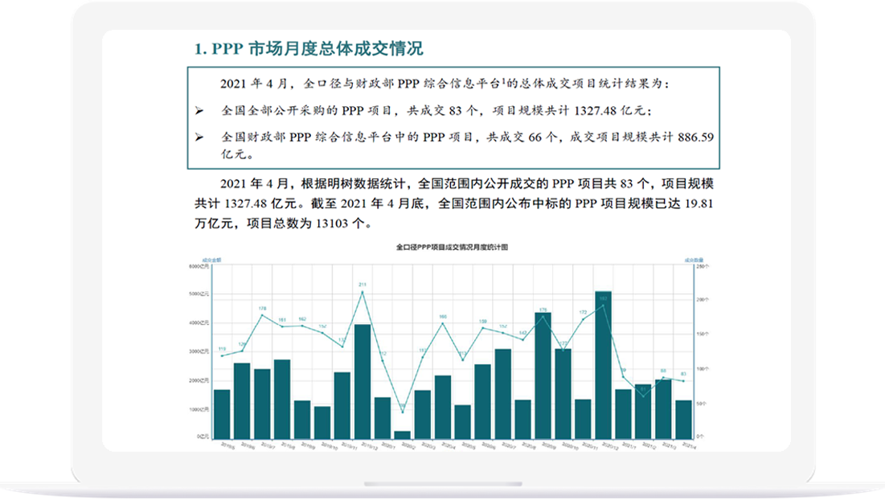Screen dimensions: 885x500
Task: Click the data label "88" near chart end
Action: coord(663,371)
